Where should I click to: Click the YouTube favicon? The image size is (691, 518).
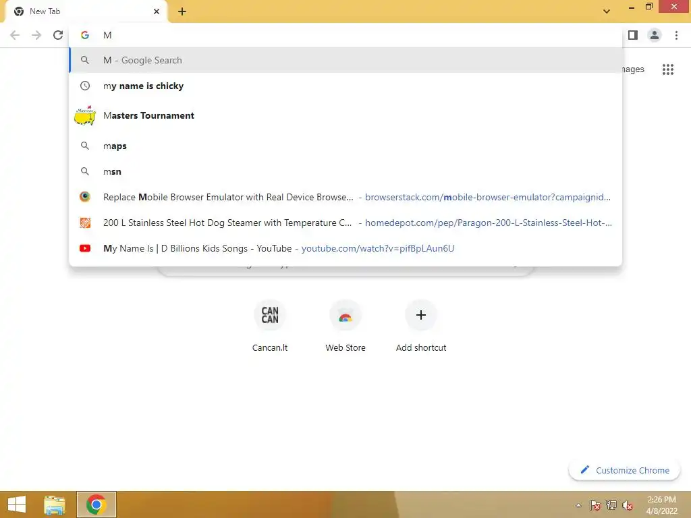point(85,248)
